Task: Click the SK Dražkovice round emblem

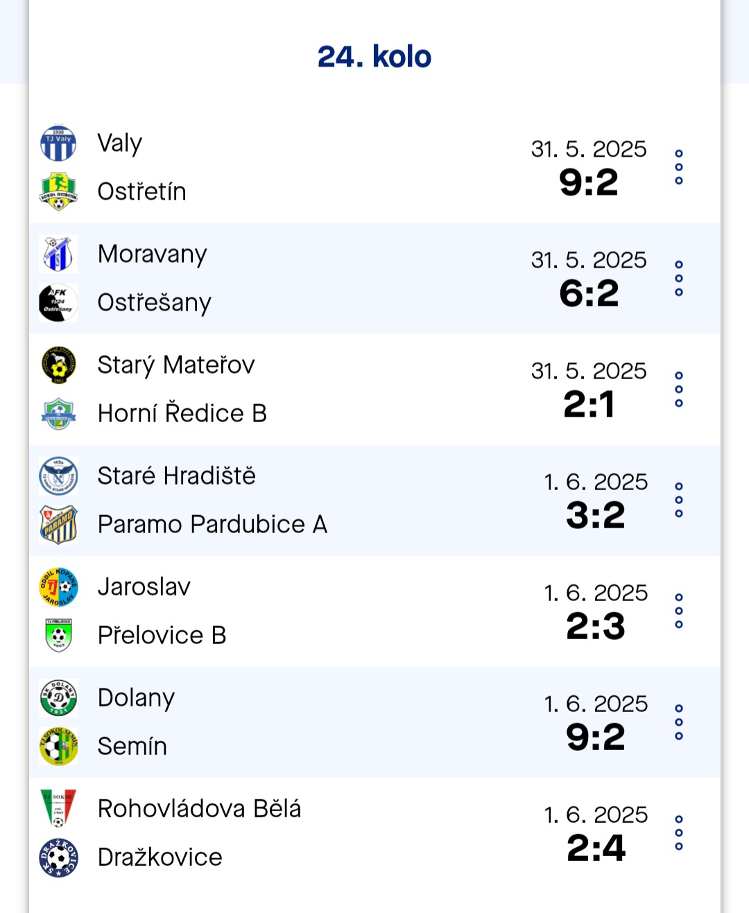Action: pyautogui.click(x=58, y=858)
